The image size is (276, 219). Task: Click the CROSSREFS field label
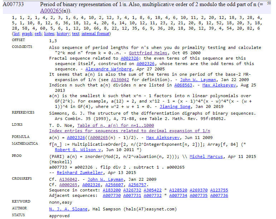point(22,179)
